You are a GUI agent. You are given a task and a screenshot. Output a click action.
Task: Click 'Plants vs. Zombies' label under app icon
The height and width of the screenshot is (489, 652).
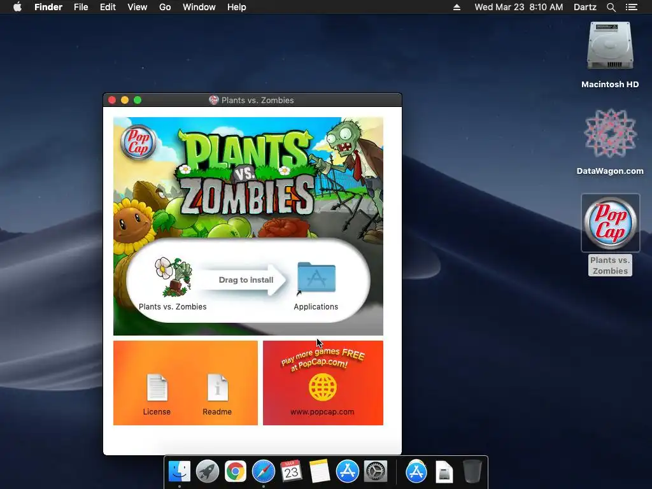[x=173, y=306]
